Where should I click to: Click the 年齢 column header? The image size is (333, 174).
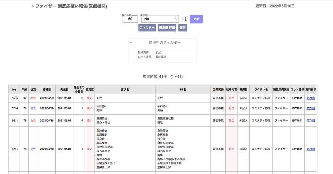24,90
